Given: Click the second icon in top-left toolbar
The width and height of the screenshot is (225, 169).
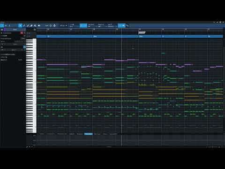Looking at the screenshot, I should pyautogui.click(x=6, y=25).
